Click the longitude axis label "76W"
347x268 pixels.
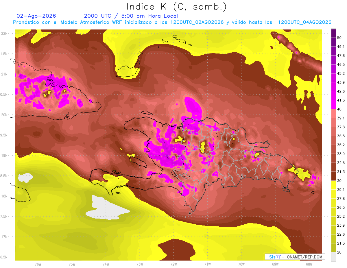pyautogui.click(x=38, y=264)
